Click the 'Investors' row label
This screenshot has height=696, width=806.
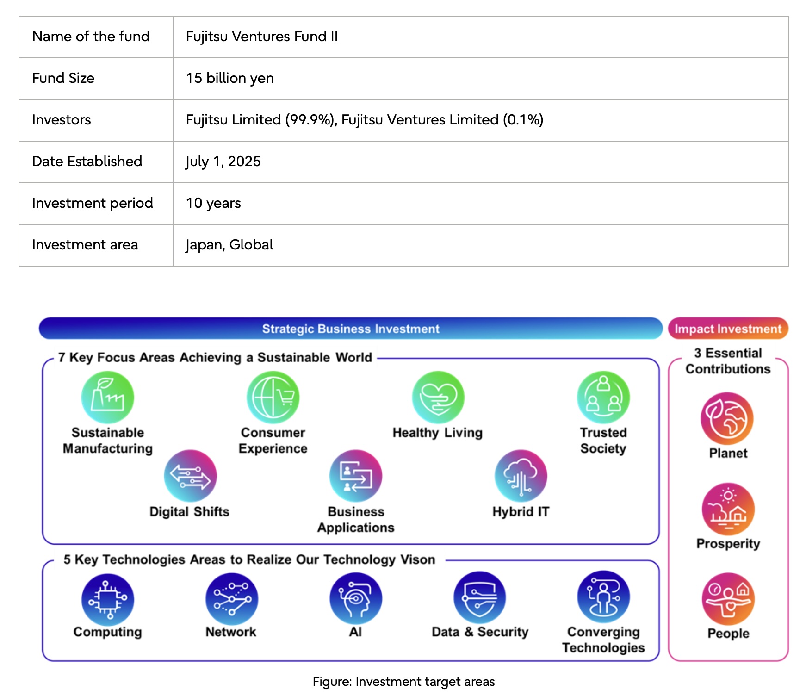click(x=62, y=120)
